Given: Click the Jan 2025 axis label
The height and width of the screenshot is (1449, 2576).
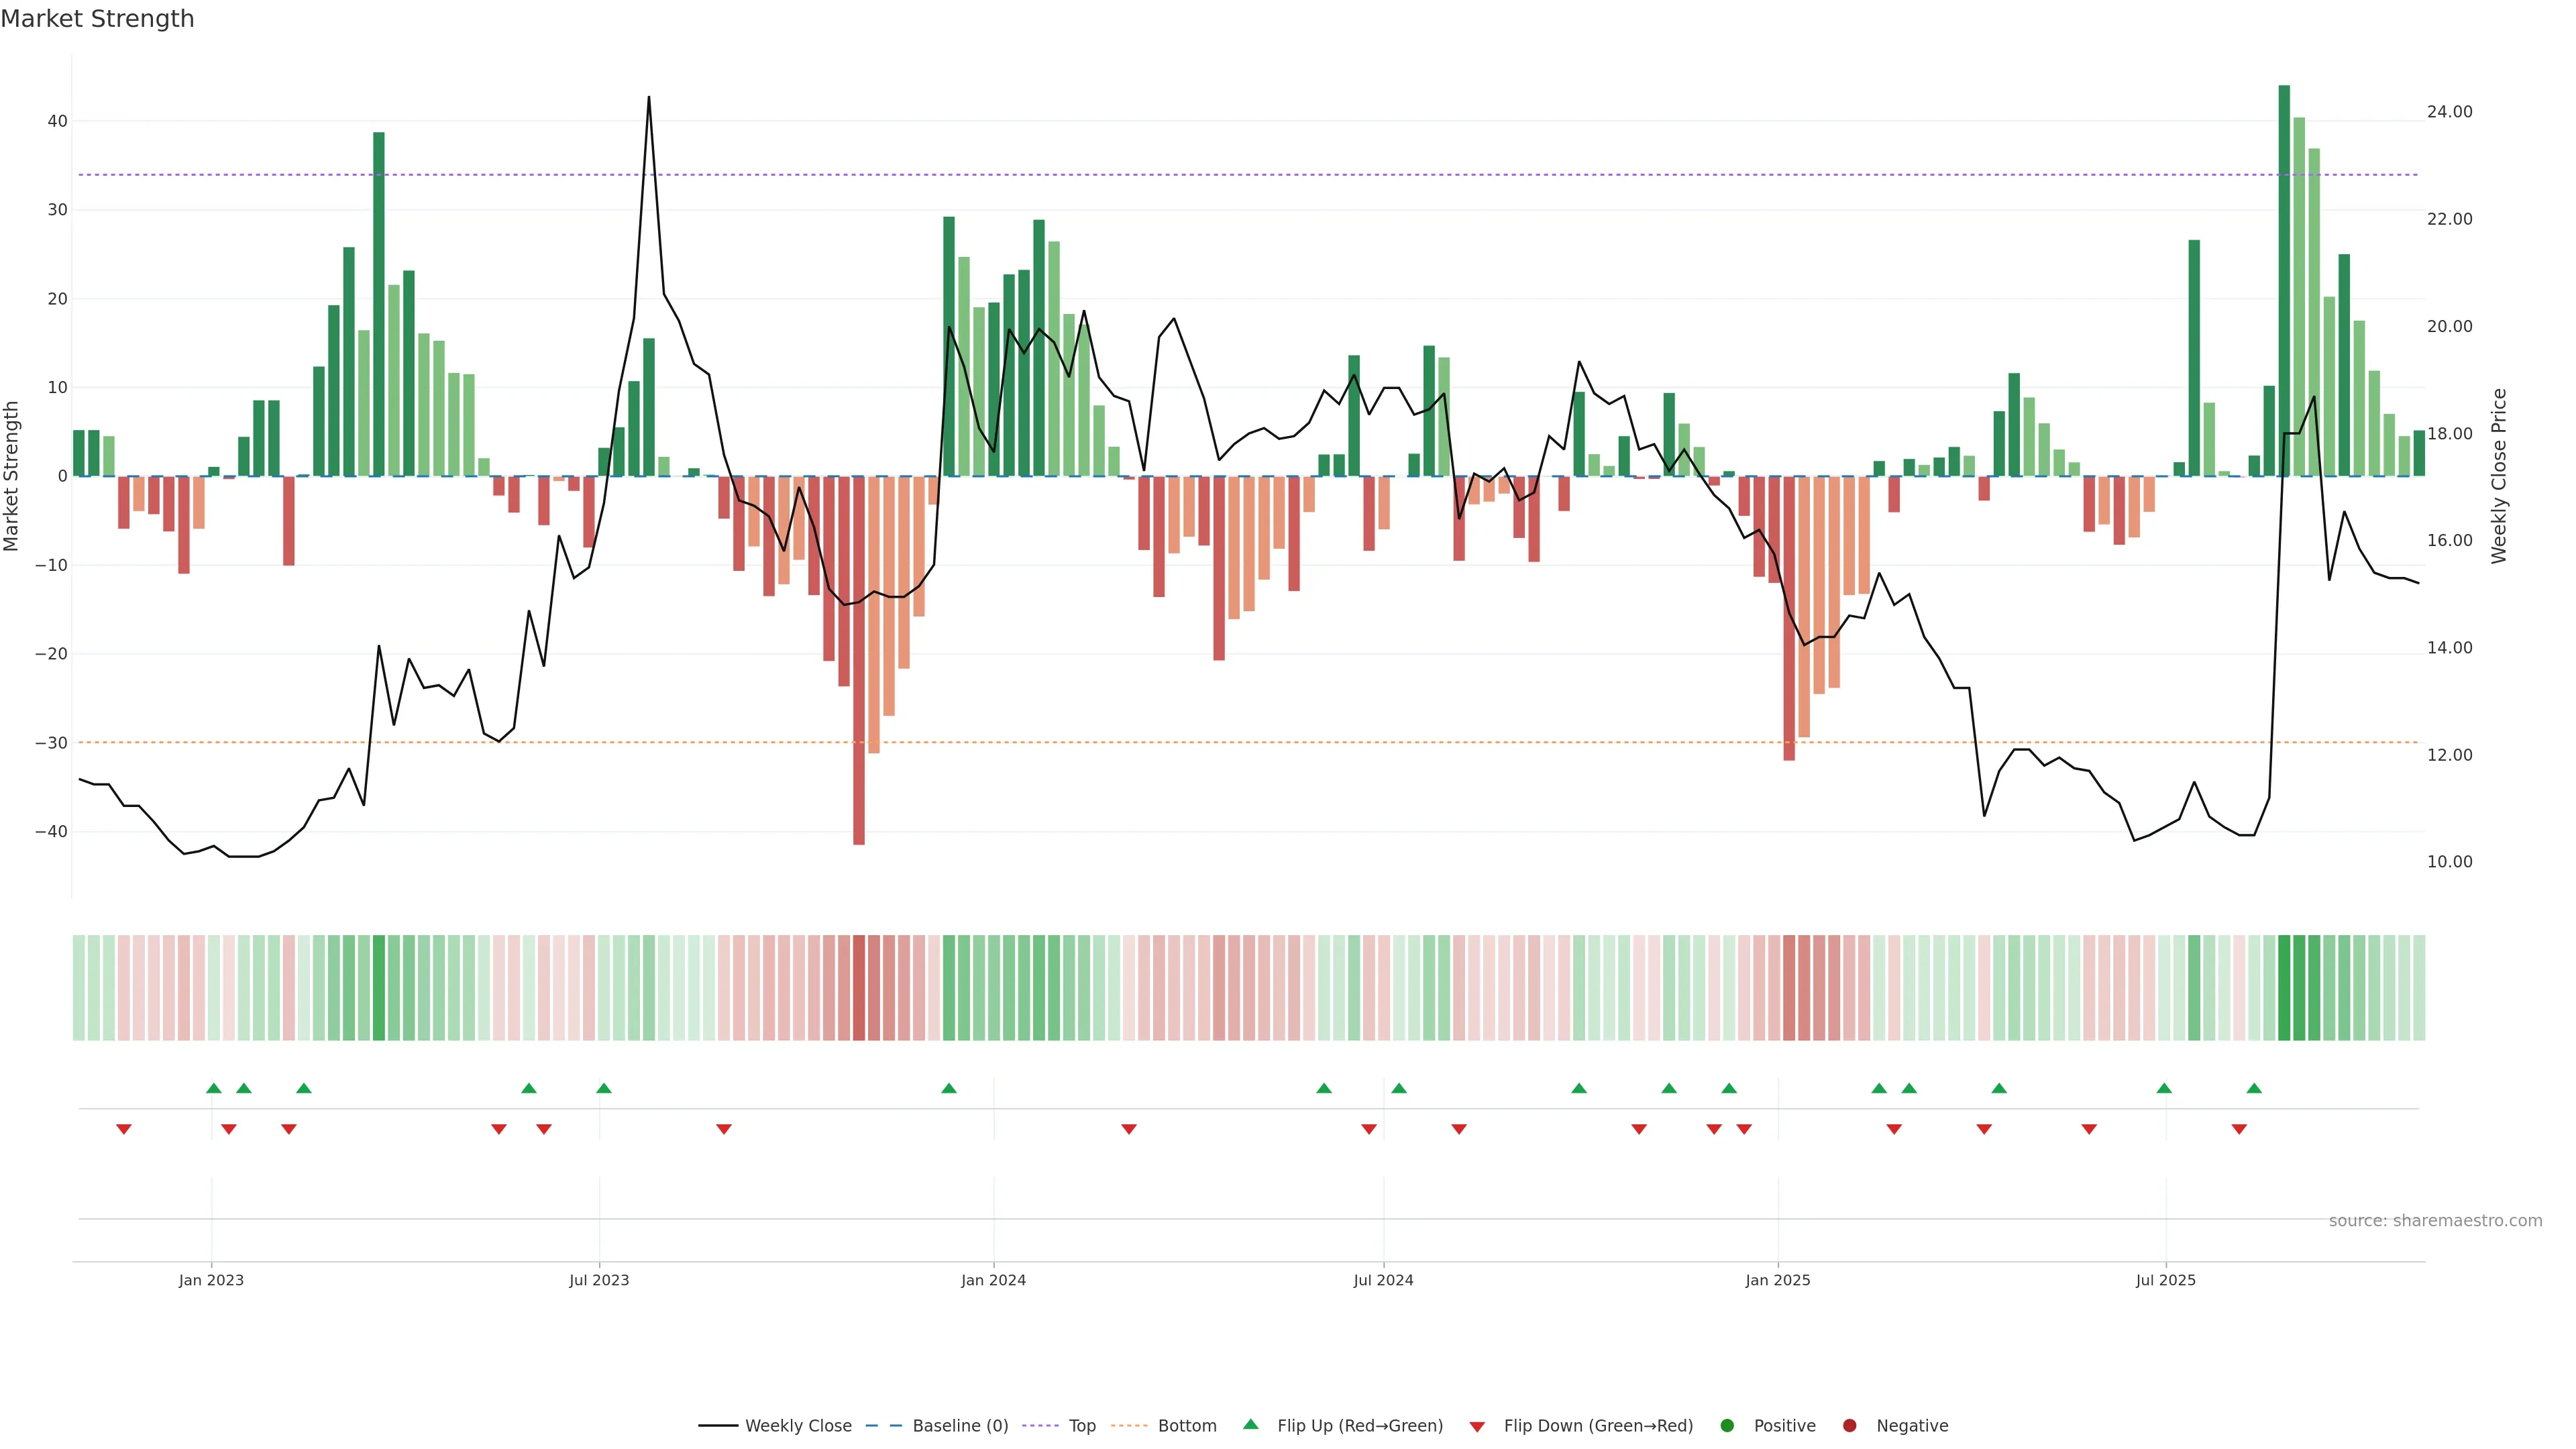Looking at the screenshot, I should [x=1778, y=1280].
